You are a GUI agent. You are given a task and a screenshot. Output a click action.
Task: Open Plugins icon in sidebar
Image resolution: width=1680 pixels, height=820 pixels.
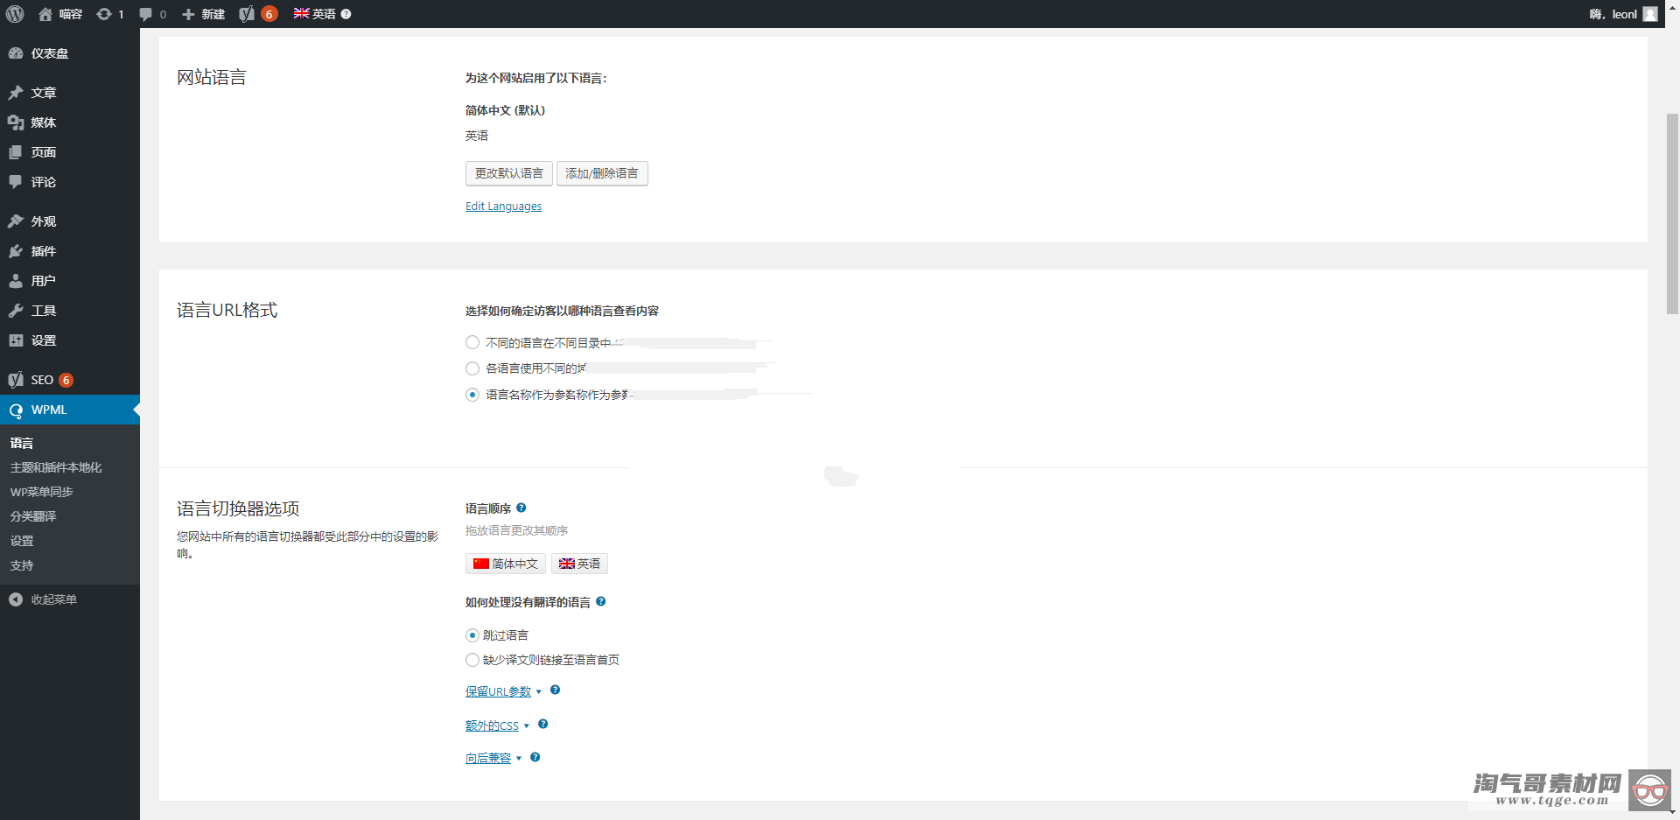tap(16, 251)
